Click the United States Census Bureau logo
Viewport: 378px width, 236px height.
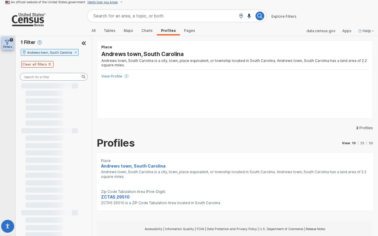pyautogui.click(x=28, y=20)
